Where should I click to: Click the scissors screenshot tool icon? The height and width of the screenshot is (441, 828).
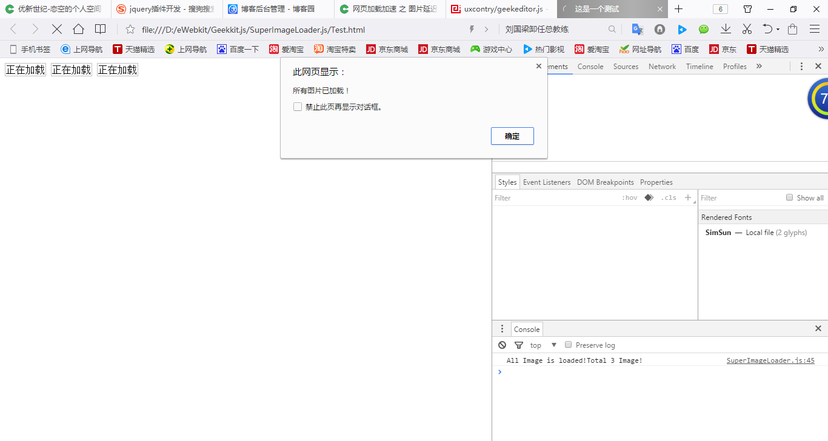747,29
